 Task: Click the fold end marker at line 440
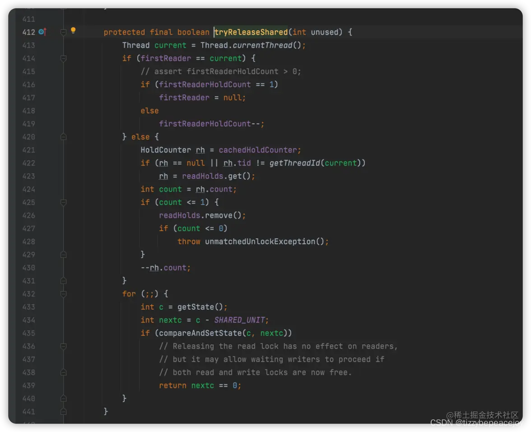click(x=63, y=399)
